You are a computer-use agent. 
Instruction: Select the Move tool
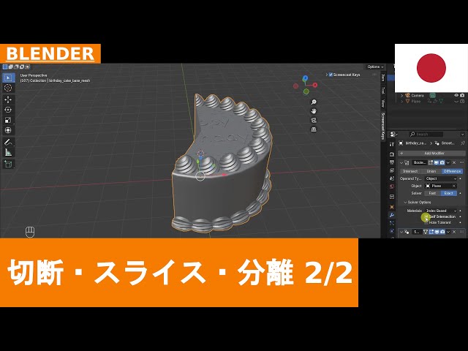[x=8, y=99]
